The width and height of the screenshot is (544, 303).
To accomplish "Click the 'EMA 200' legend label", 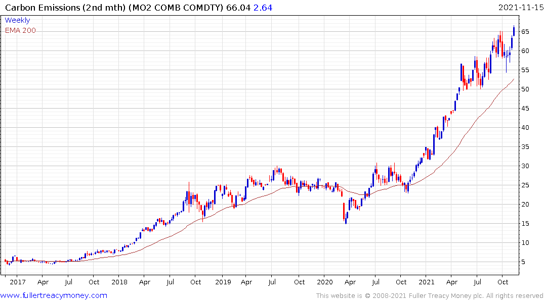I will (20, 30).
